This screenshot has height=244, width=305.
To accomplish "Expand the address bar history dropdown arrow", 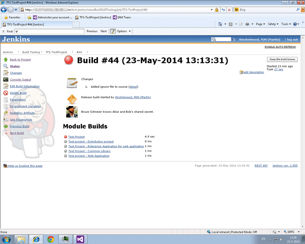I will pyautogui.click(x=212, y=10).
